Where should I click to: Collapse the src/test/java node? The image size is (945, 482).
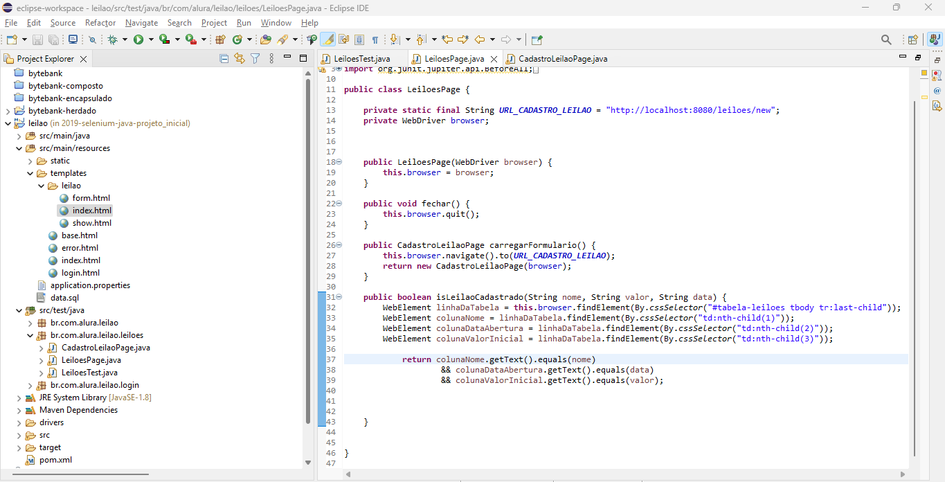coord(19,310)
